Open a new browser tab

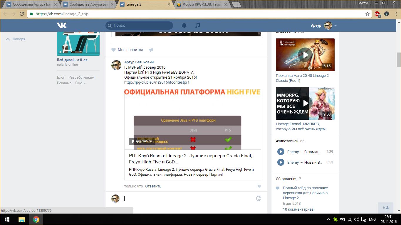pos(236,5)
